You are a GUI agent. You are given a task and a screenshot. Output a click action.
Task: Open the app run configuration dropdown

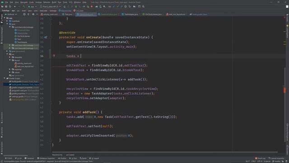tap(32, 6)
